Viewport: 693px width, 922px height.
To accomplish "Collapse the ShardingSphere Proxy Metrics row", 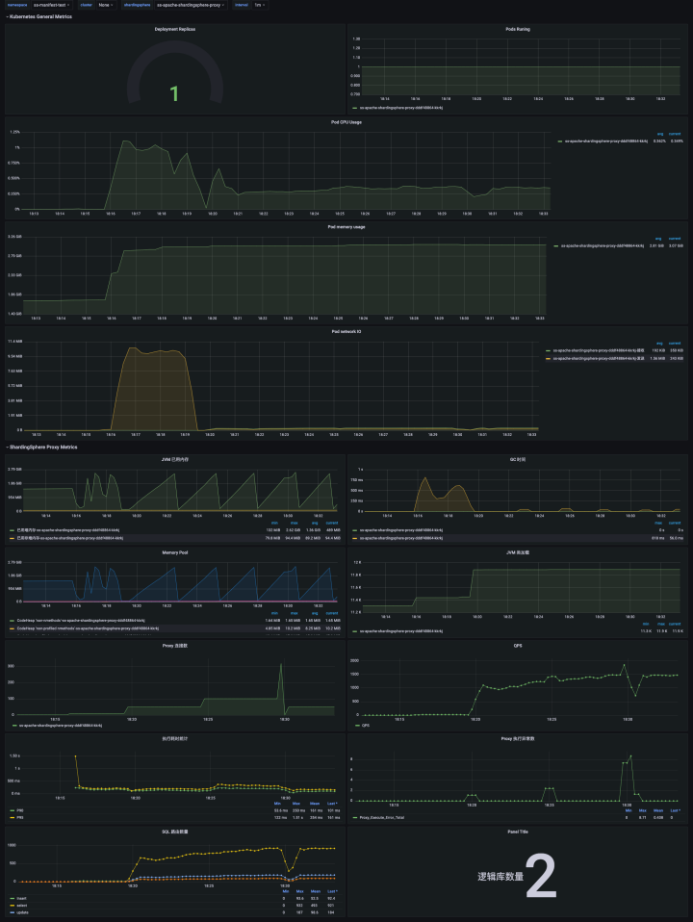I will coord(41,447).
